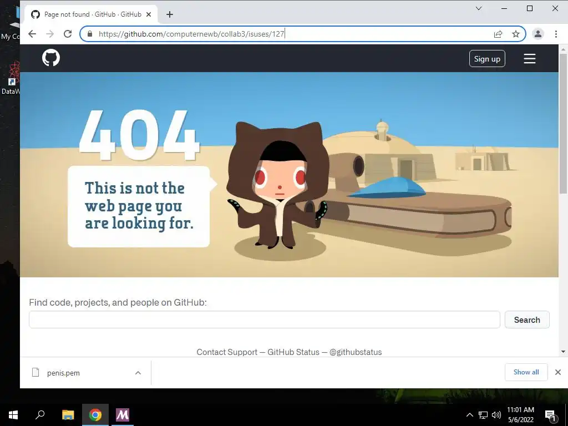Reload the current page
The image size is (568, 426).
[x=68, y=34]
